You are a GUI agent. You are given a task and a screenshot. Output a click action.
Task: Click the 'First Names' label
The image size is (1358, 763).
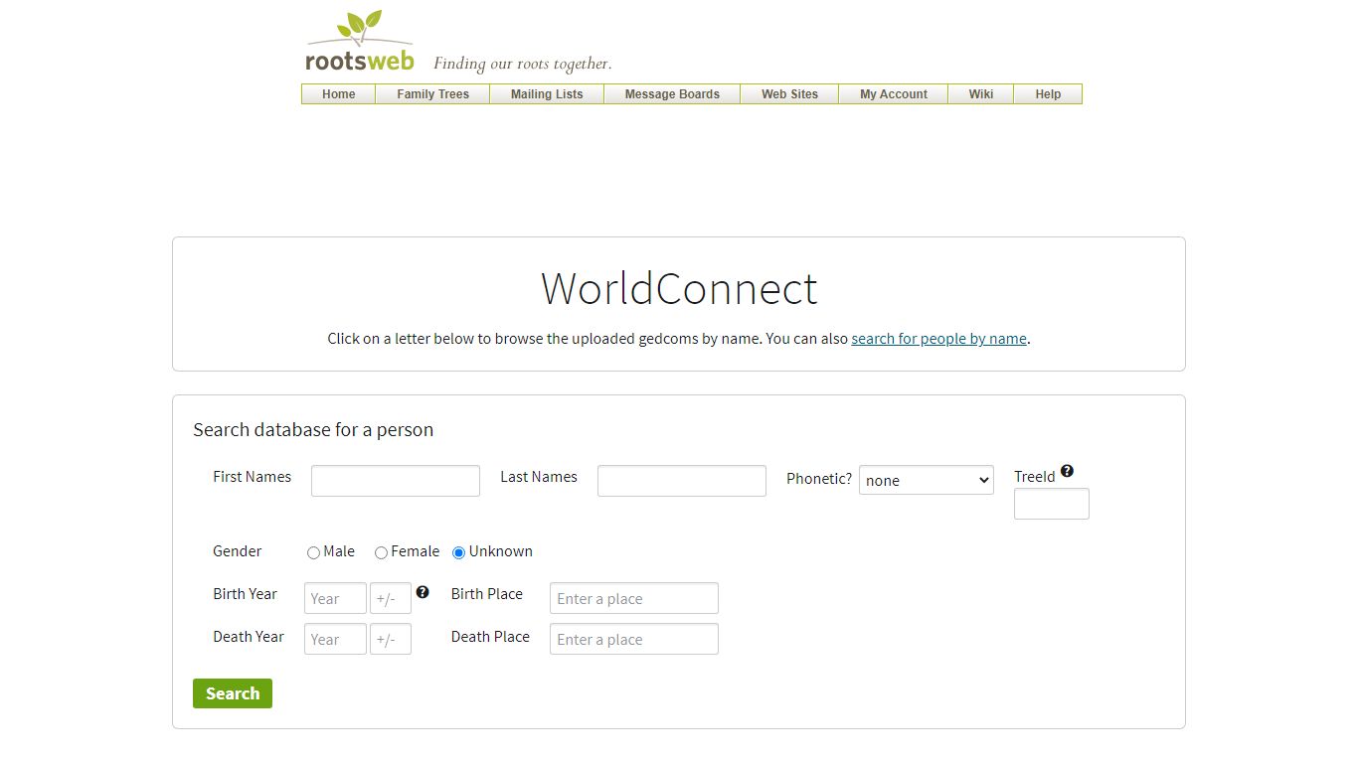coord(253,477)
